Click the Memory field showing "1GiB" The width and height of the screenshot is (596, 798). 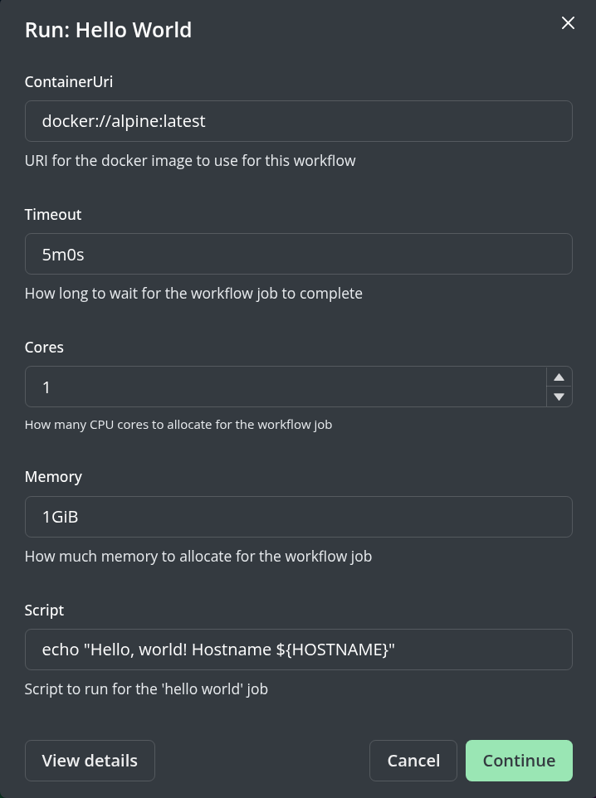click(x=299, y=516)
